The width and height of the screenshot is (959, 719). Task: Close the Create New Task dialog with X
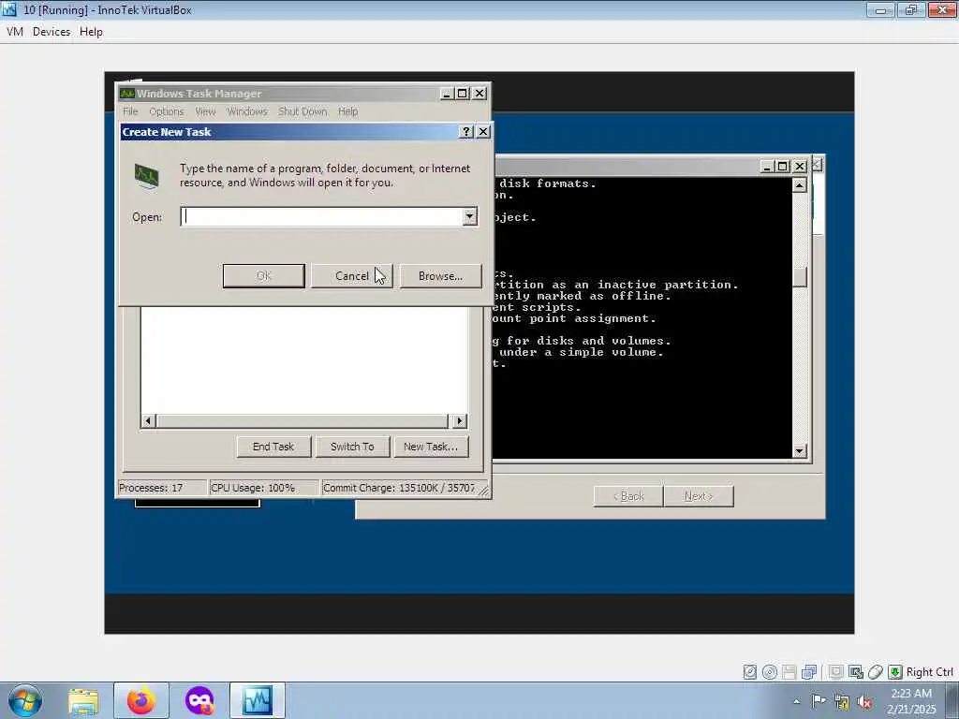pyautogui.click(x=483, y=131)
